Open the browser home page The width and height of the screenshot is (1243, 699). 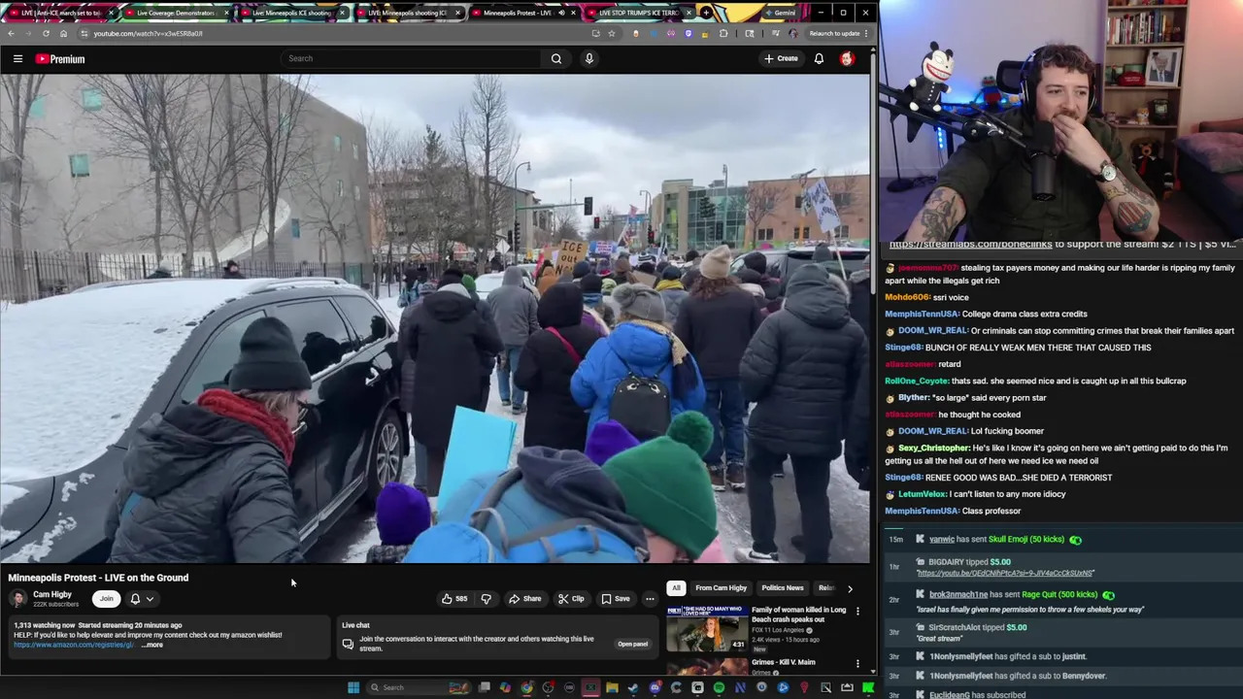[x=62, y=33]
